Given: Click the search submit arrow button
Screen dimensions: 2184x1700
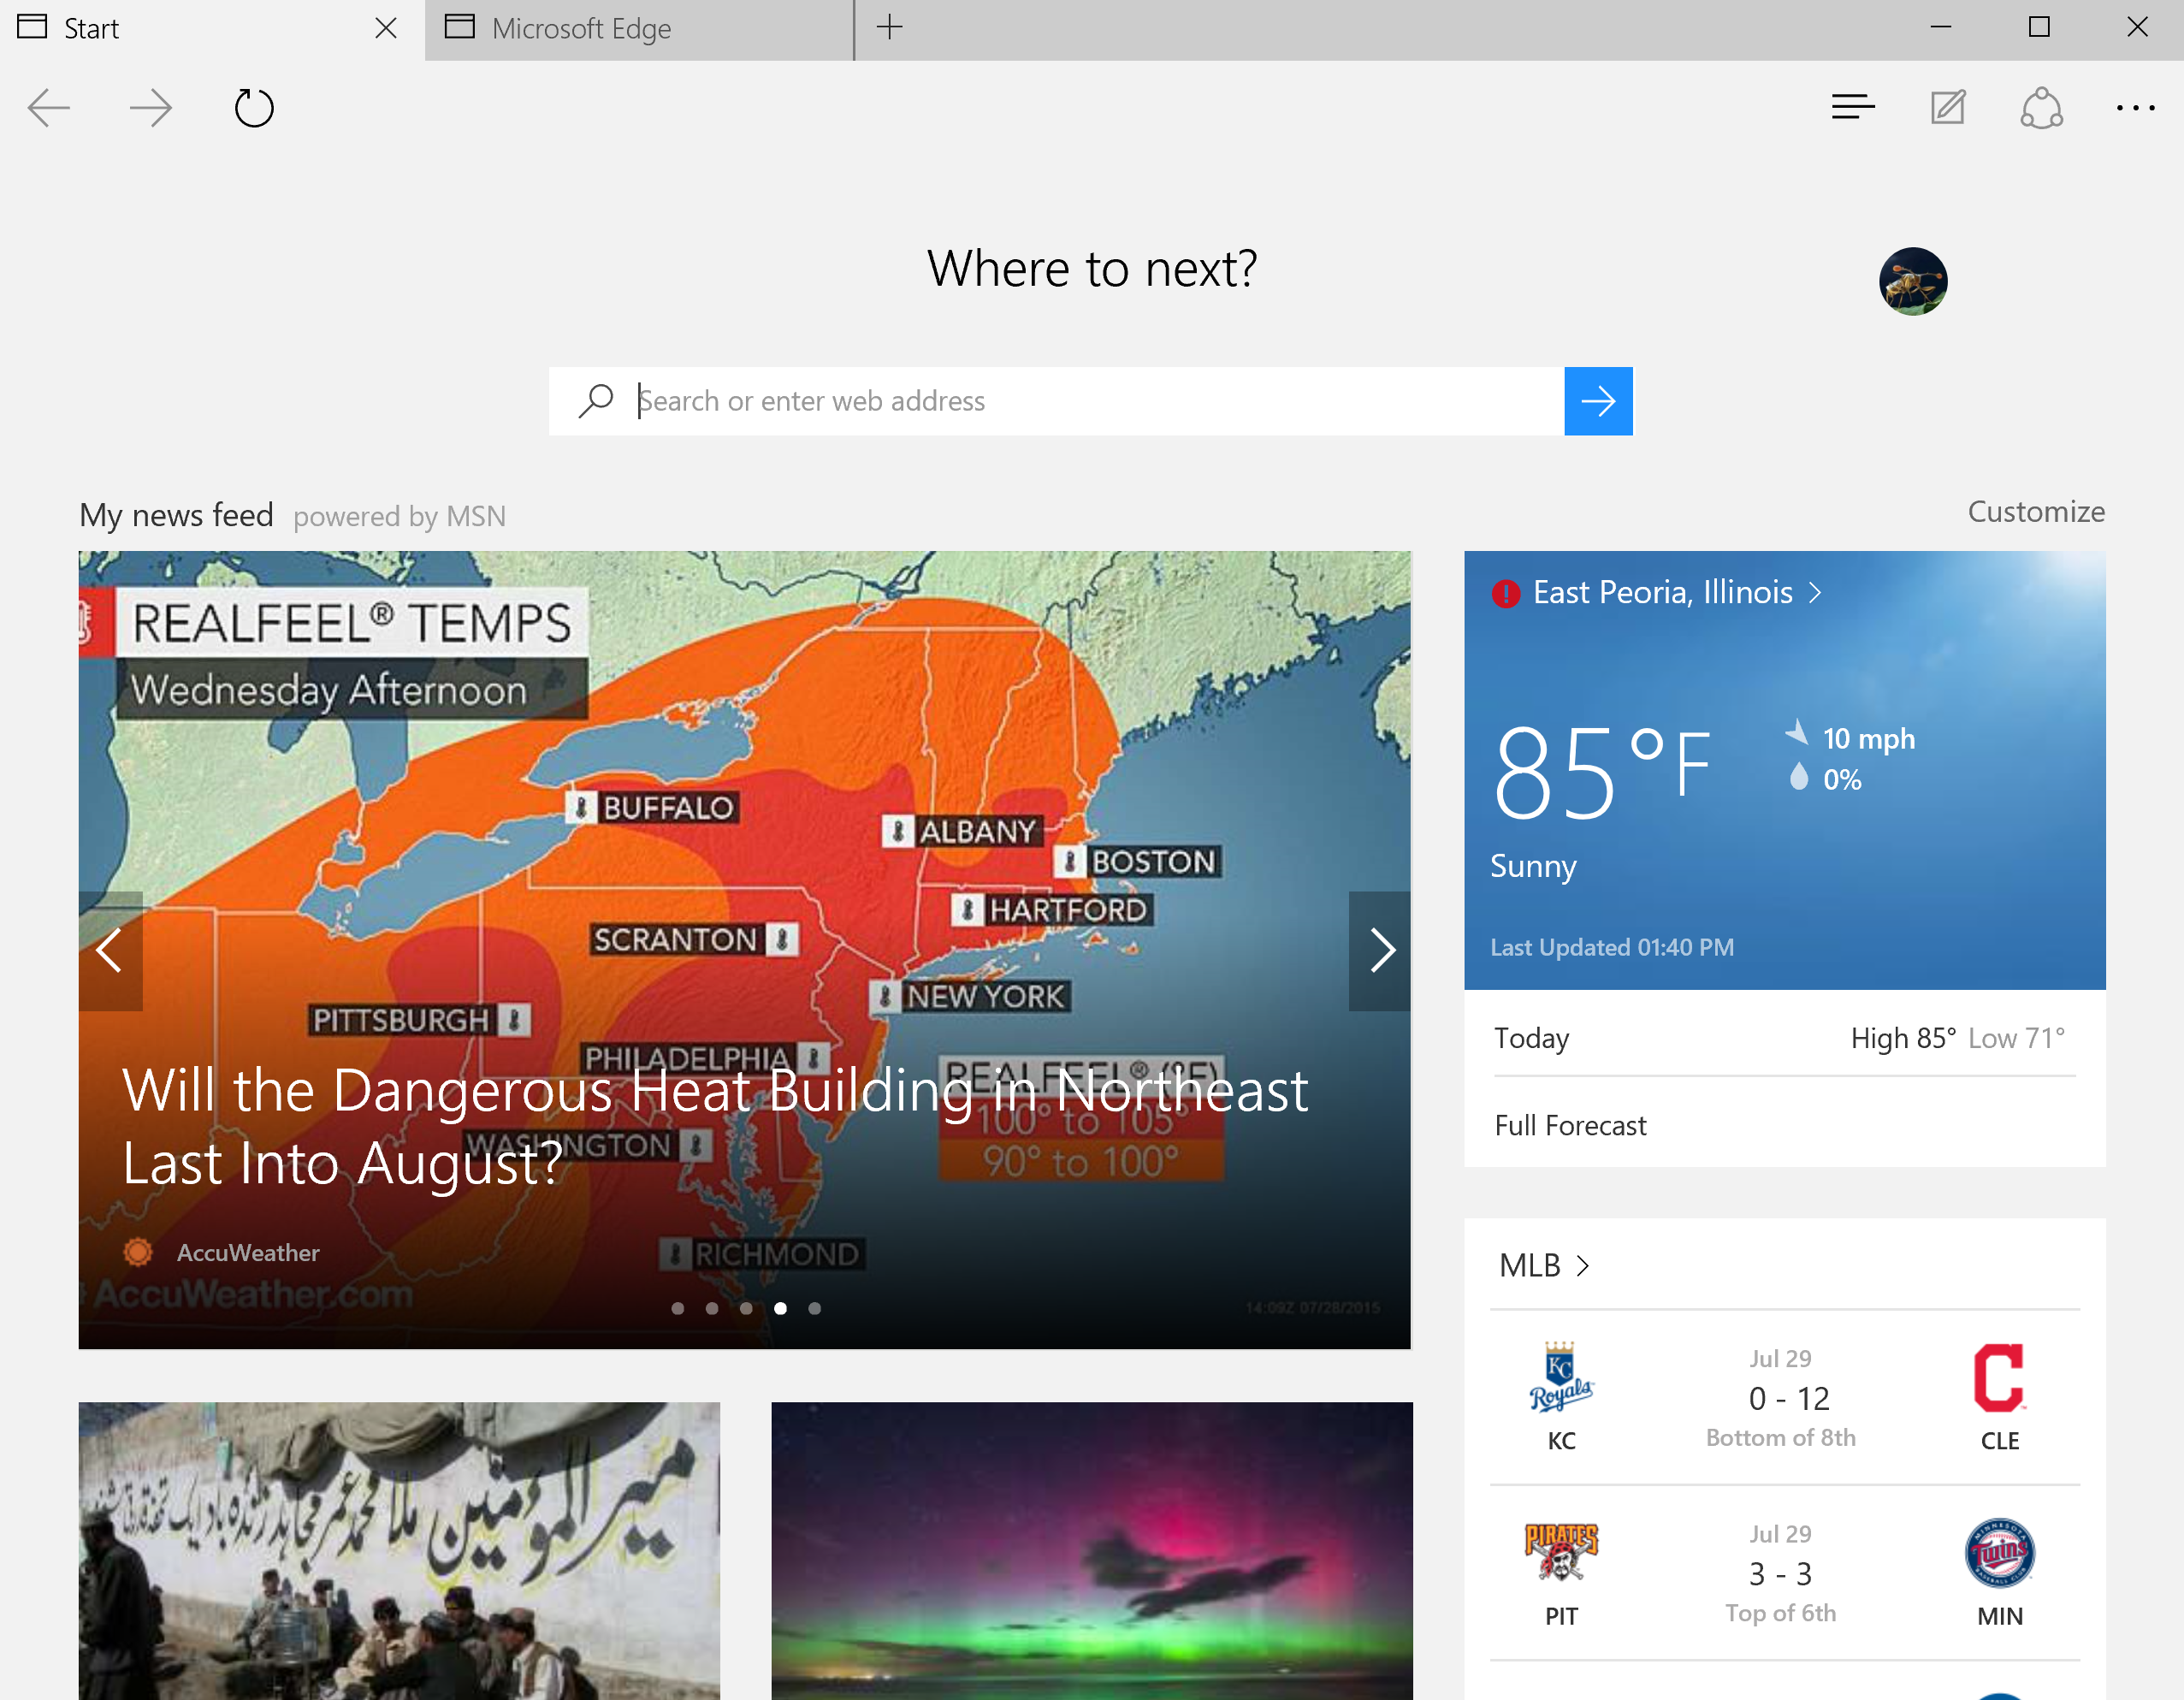Looking at the screenshot, I should [1597, 400].
